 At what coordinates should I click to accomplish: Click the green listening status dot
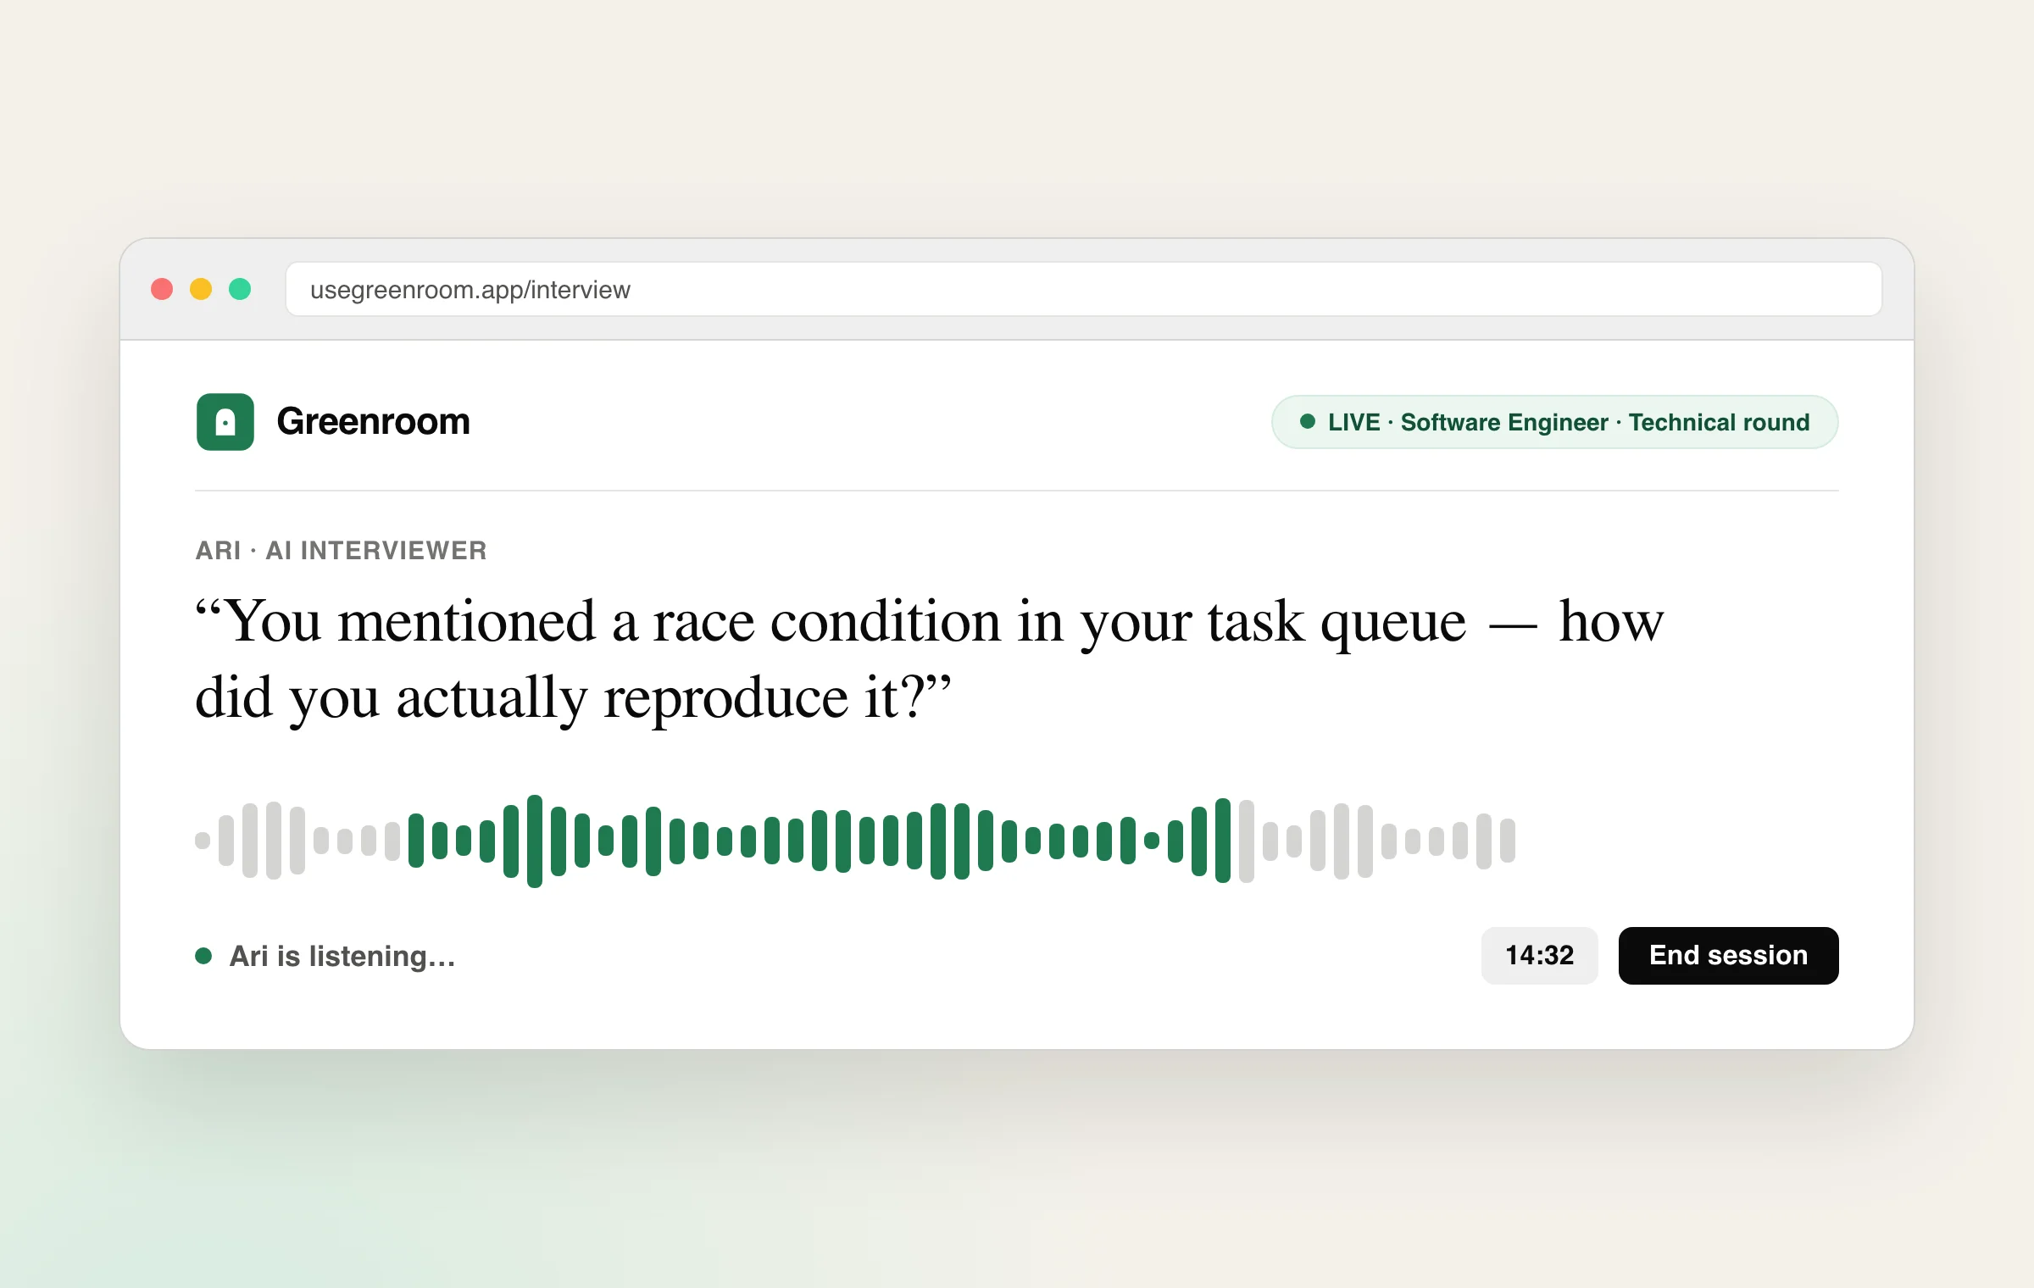tap(203, 956)
